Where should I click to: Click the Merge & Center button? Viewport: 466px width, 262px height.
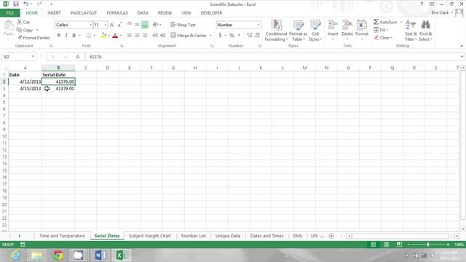pyautogui.click(x=189, y=36)
